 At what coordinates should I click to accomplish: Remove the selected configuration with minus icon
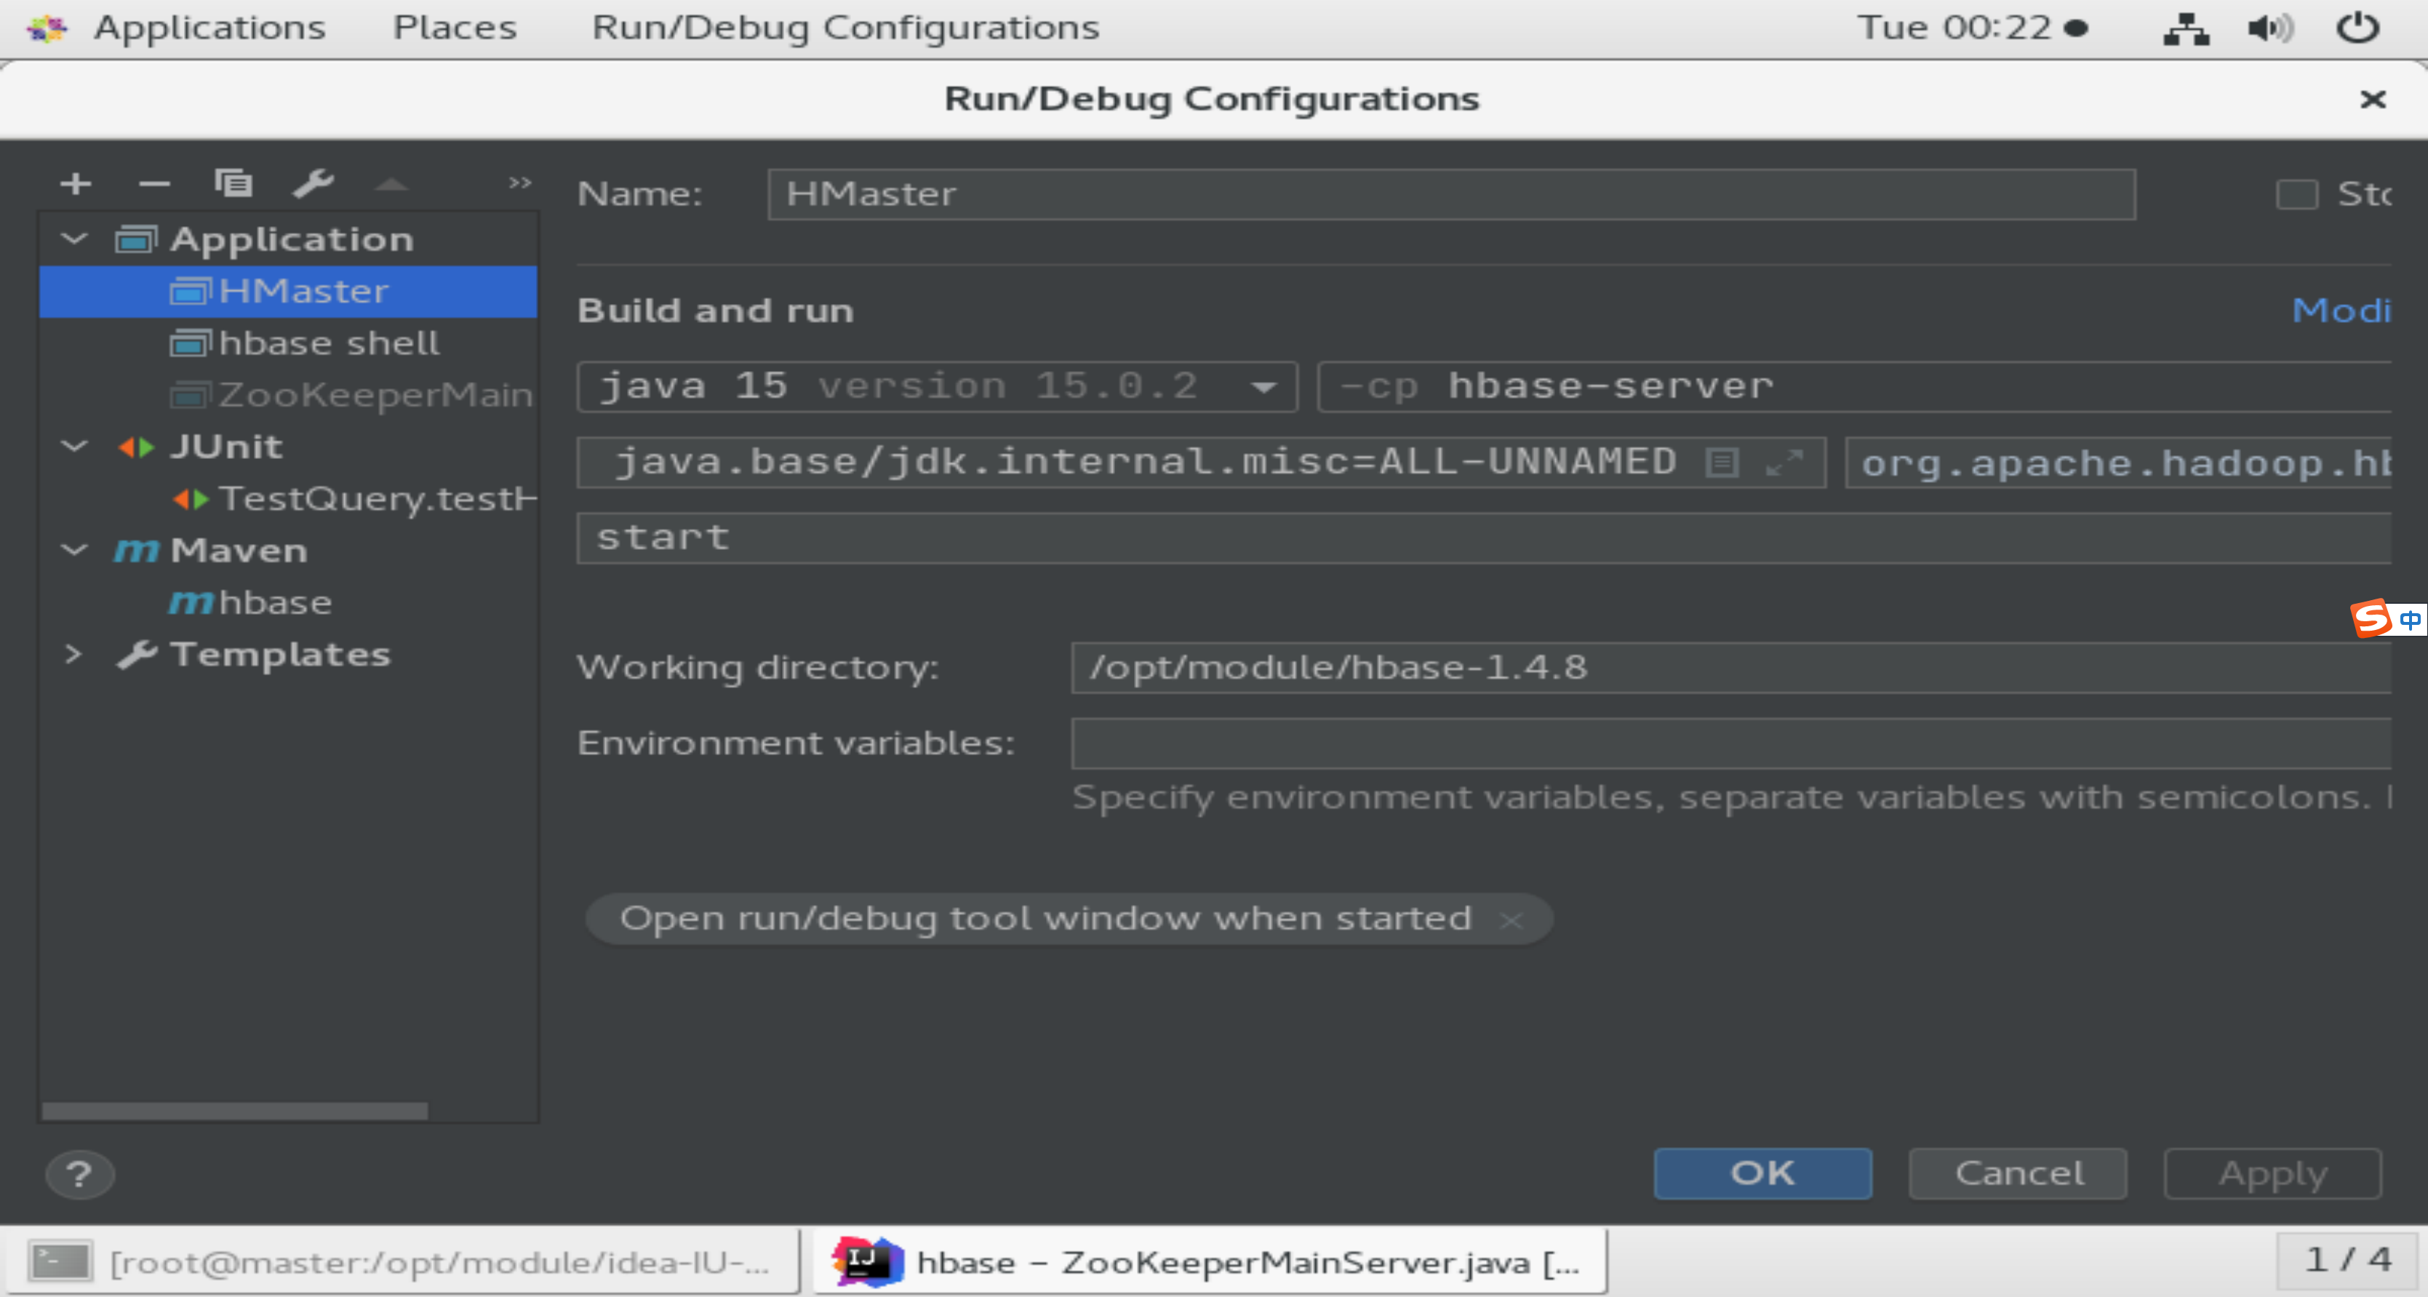153,183
